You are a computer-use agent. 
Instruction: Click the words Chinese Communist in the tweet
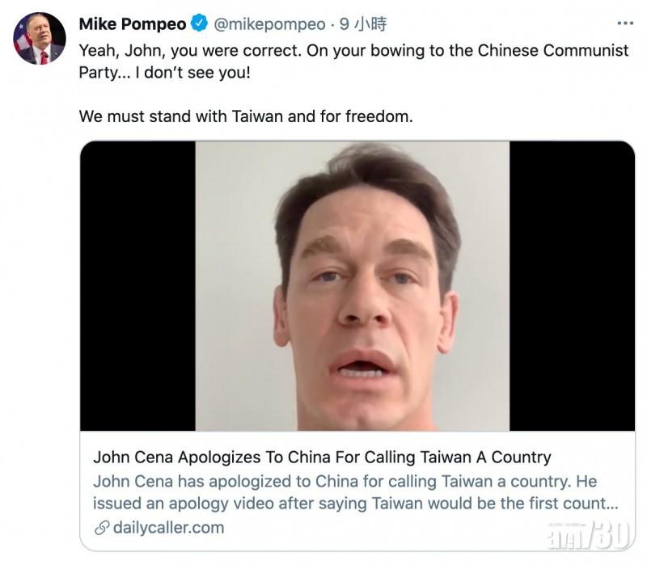click(x=553, y=50)
